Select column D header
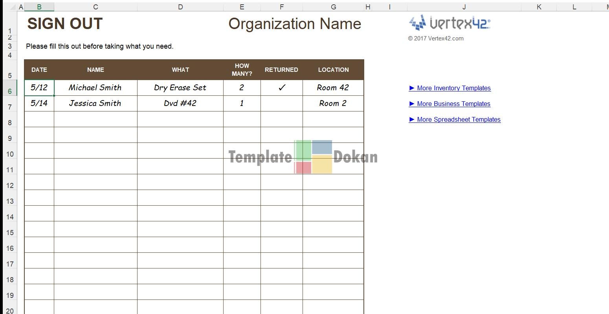 [180, 7]
